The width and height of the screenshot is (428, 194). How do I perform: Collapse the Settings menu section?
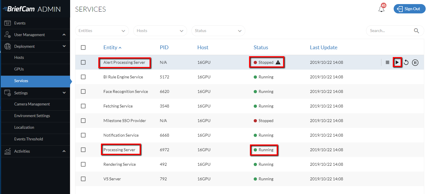(35, 93)
